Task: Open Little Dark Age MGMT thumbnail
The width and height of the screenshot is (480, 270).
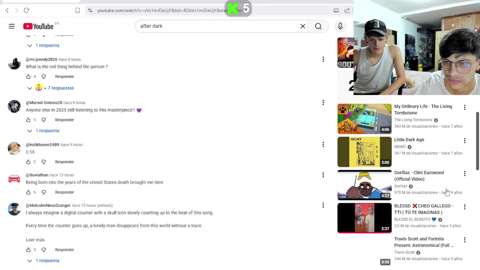Action: point(364,152)
